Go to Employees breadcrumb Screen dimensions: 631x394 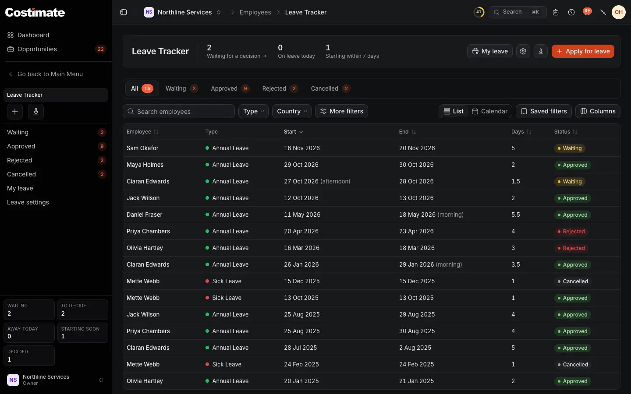click(255, 12)
